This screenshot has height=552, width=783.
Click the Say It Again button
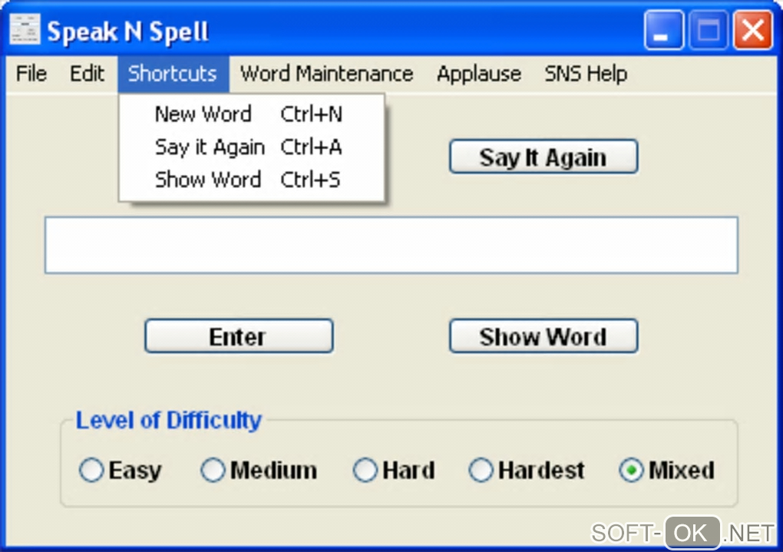pos(543,157)
